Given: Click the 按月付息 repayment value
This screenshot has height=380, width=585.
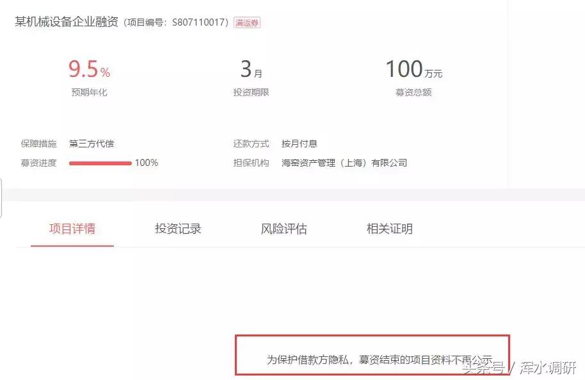Looking at the screenshot, I should click(299, 144).
